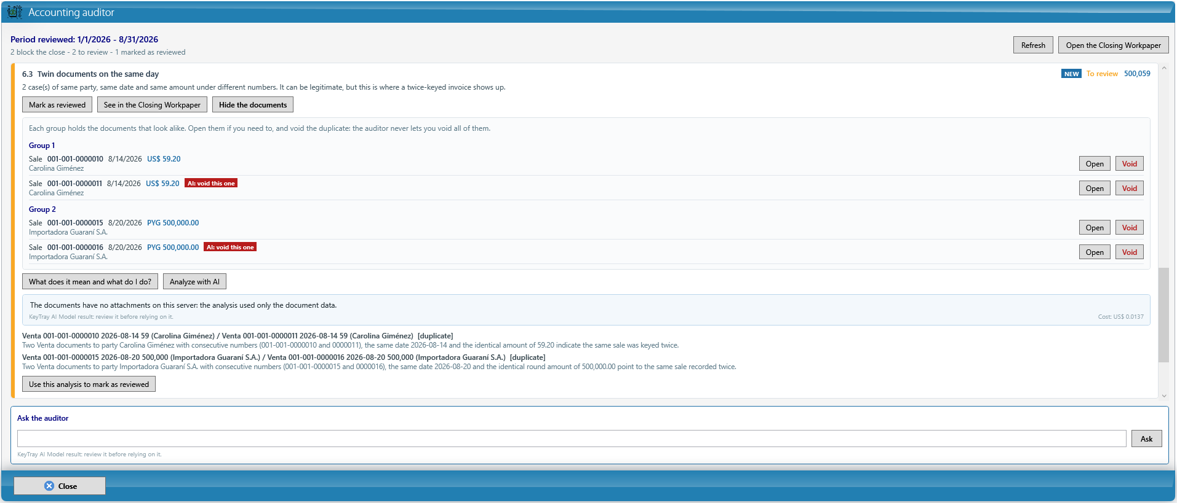
Task: Mark finding 6.3 as reviewed
Action: click(57, 104)
